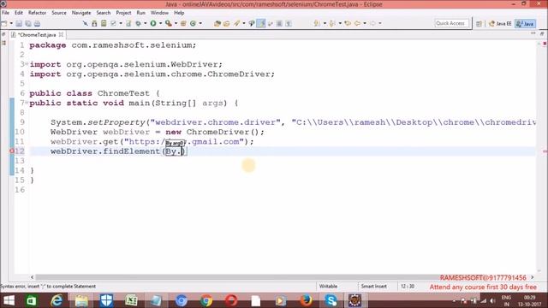This screenshot has width=548, height=308.
Task: Open the Run menu
Action: tap(140, 13)
